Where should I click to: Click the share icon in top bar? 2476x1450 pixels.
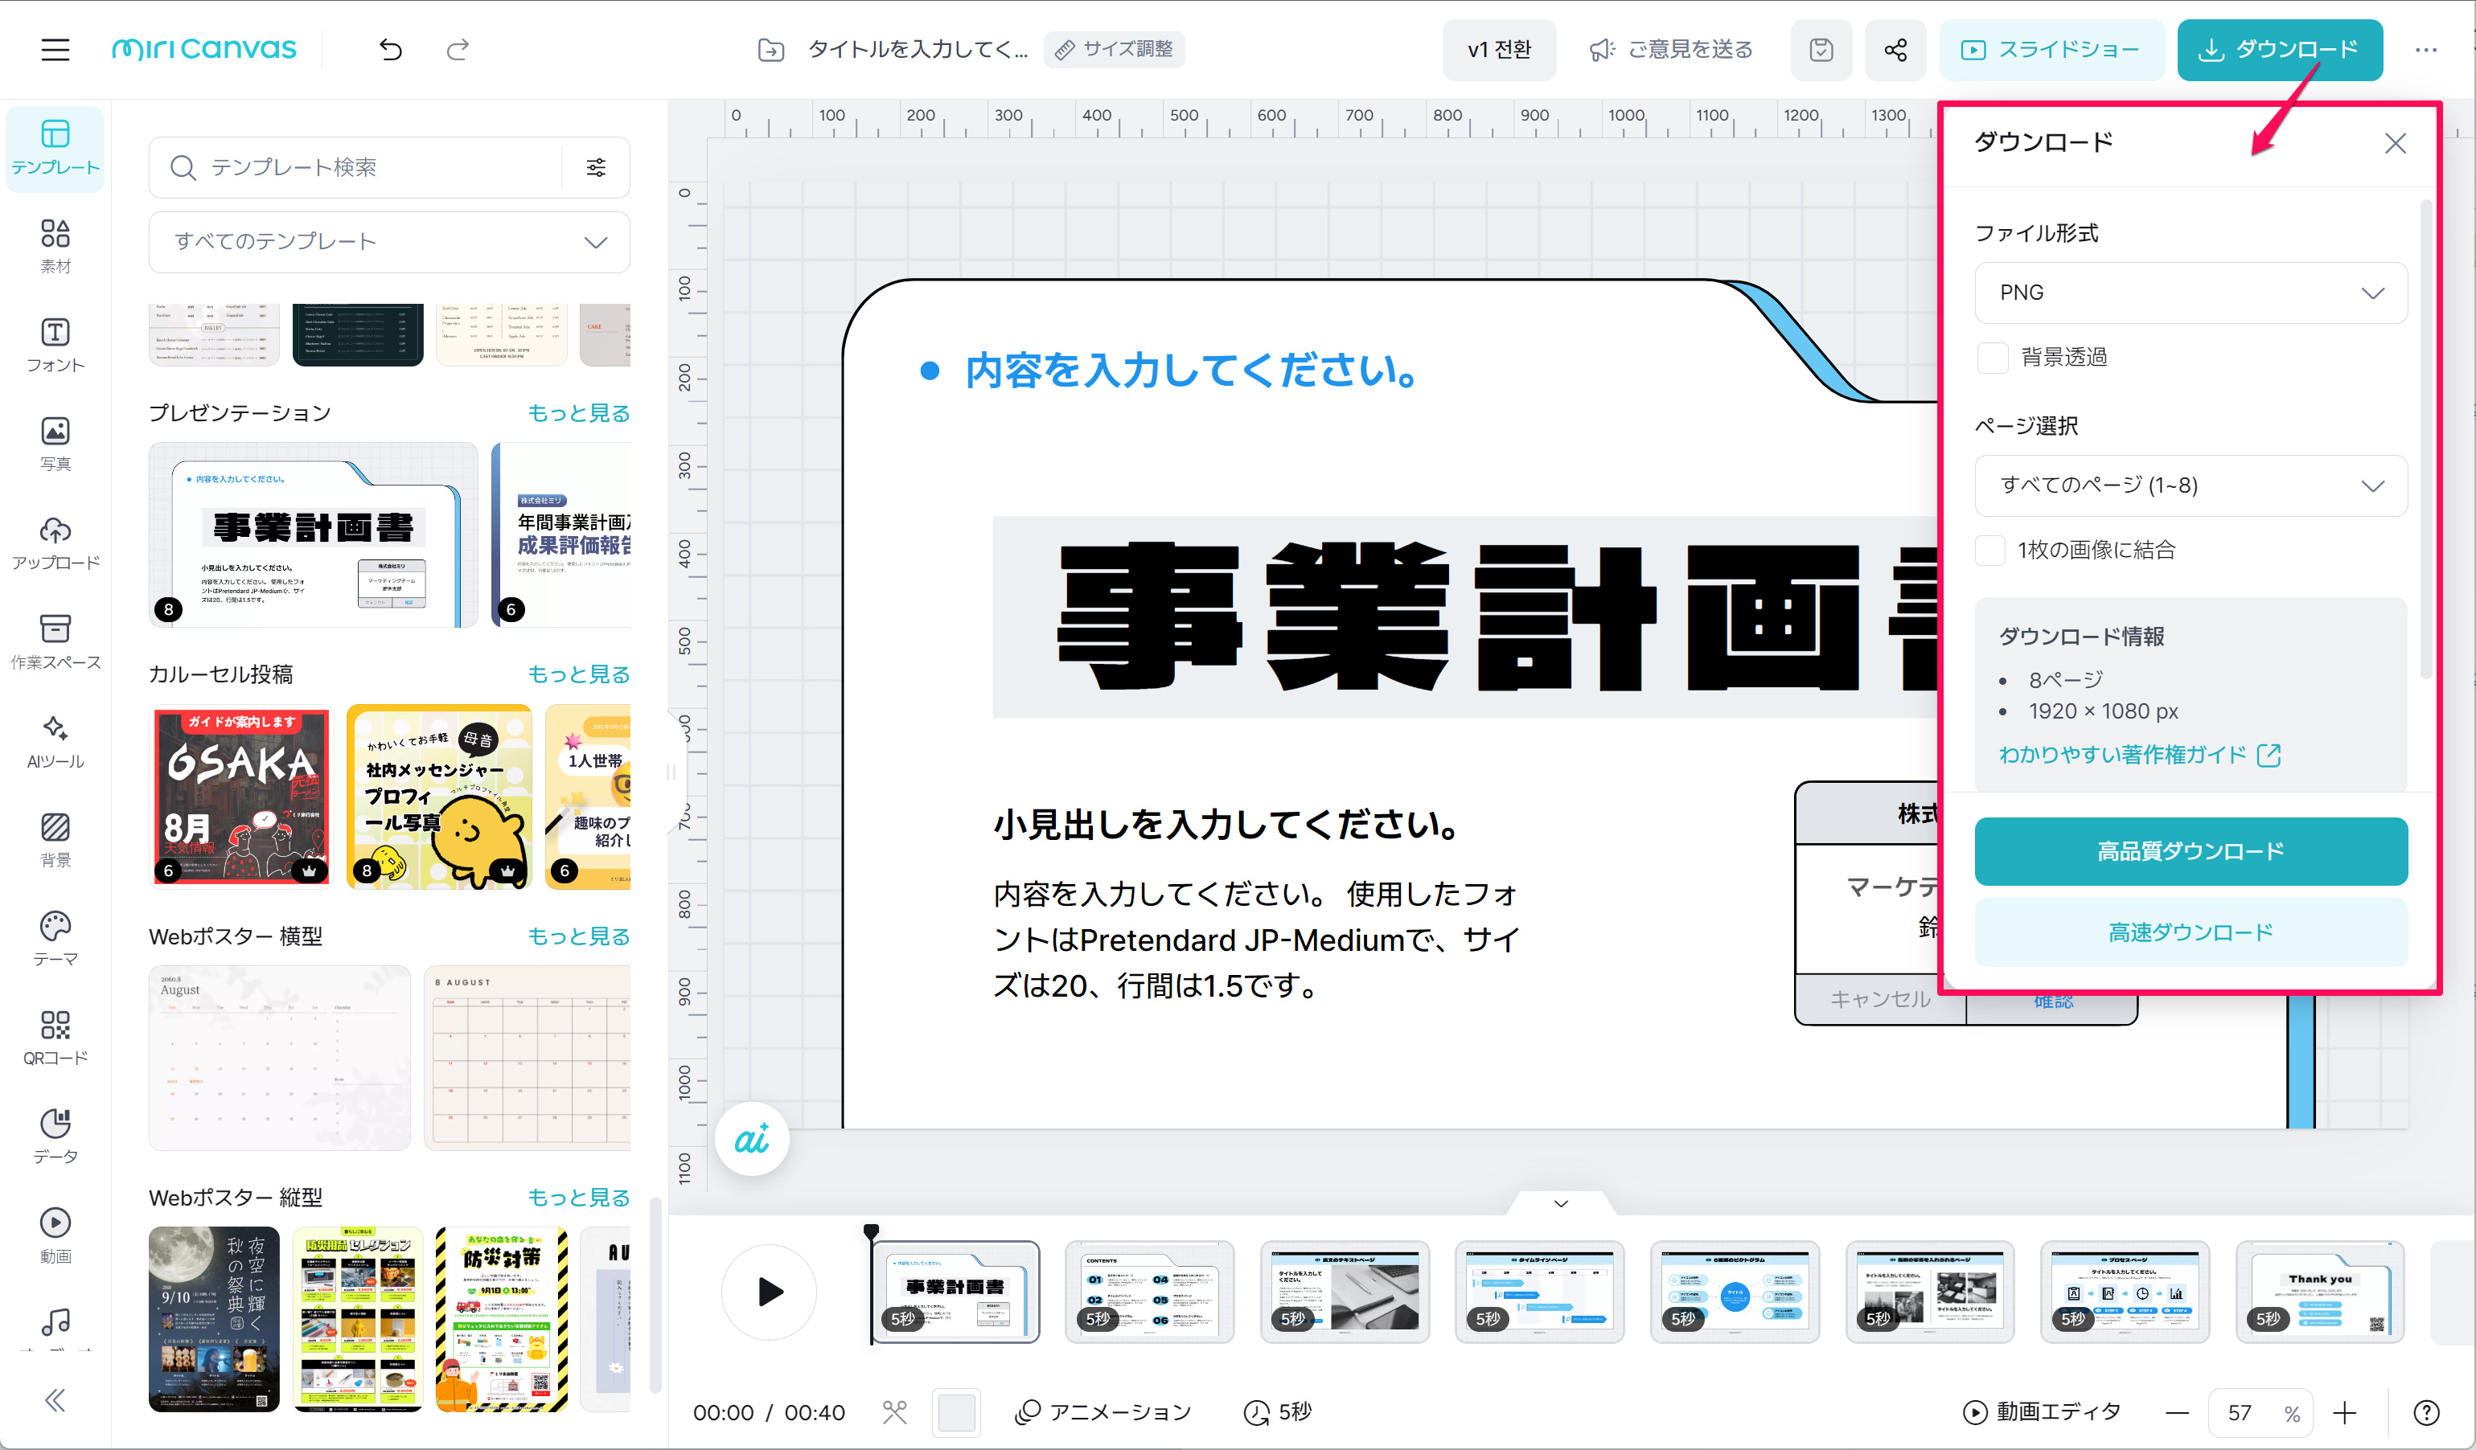pyautogui.click(x=1895, y=49)
